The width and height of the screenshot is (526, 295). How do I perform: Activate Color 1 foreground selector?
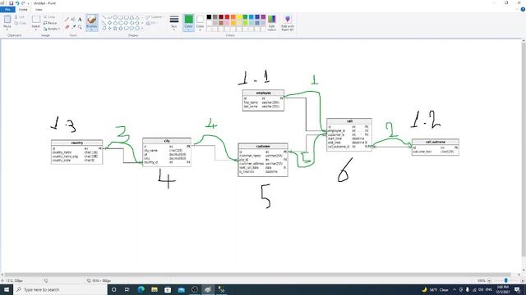point(188,23)
